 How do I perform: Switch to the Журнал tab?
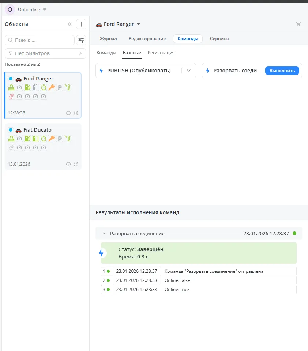[108, 39]
